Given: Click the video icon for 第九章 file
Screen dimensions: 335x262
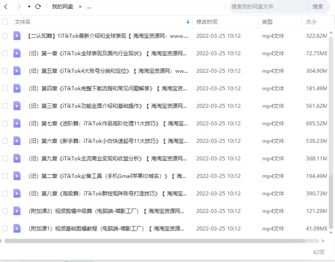Looking at the screenshot, I should (17, 158).
